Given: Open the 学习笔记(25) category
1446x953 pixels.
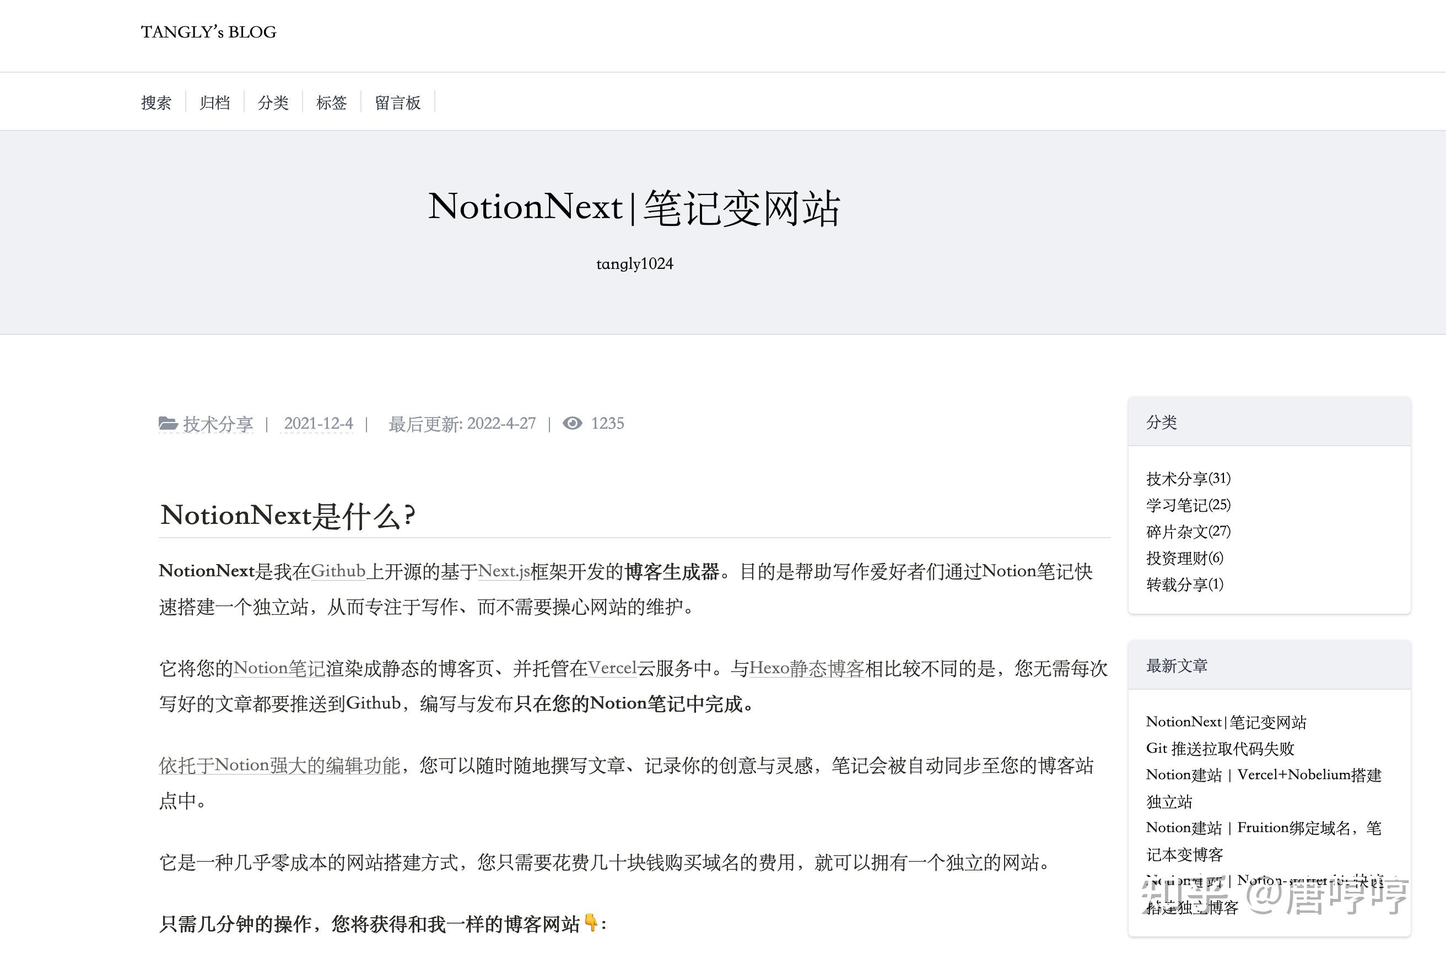Looking at the screenshot, I should [x=1186, y=505].
